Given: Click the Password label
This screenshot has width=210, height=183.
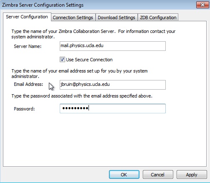Looking at the screenshot, I should coord(24,109).
